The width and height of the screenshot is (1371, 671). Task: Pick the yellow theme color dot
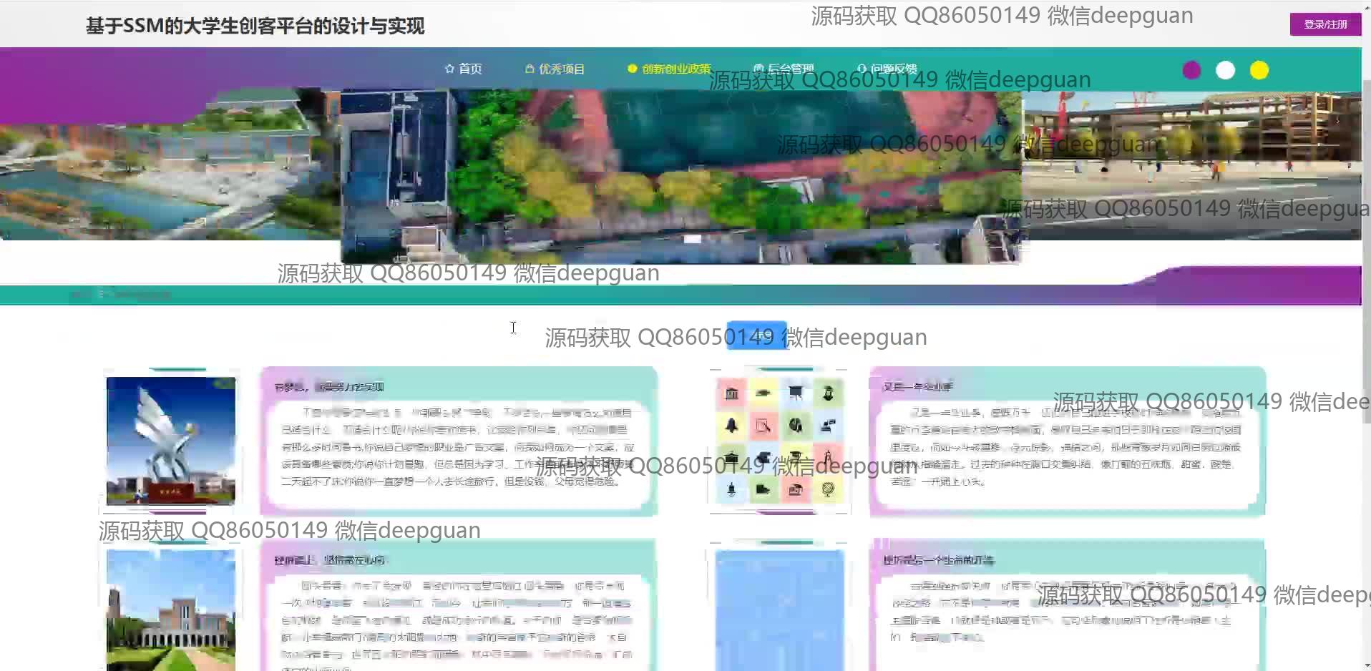pyautogui.click(x=1259, y=70)
